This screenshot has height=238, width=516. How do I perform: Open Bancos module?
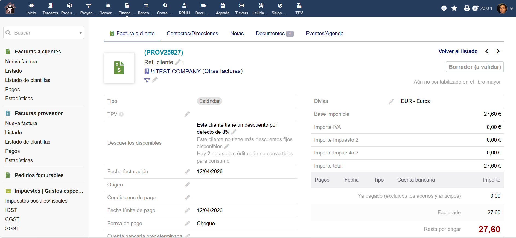coord(146,9)
